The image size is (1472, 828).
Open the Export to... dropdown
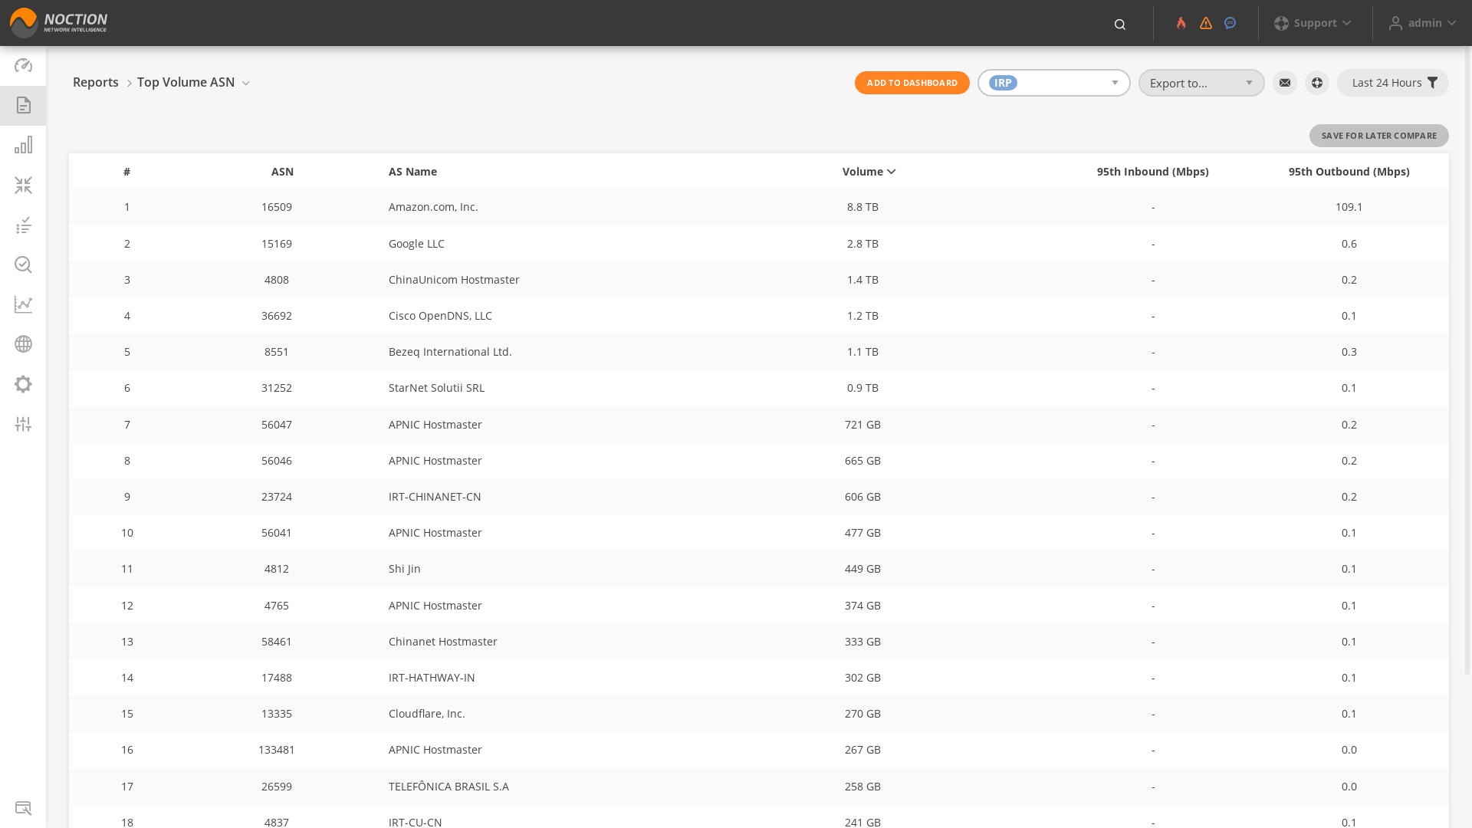click(x=1201, y=83)
